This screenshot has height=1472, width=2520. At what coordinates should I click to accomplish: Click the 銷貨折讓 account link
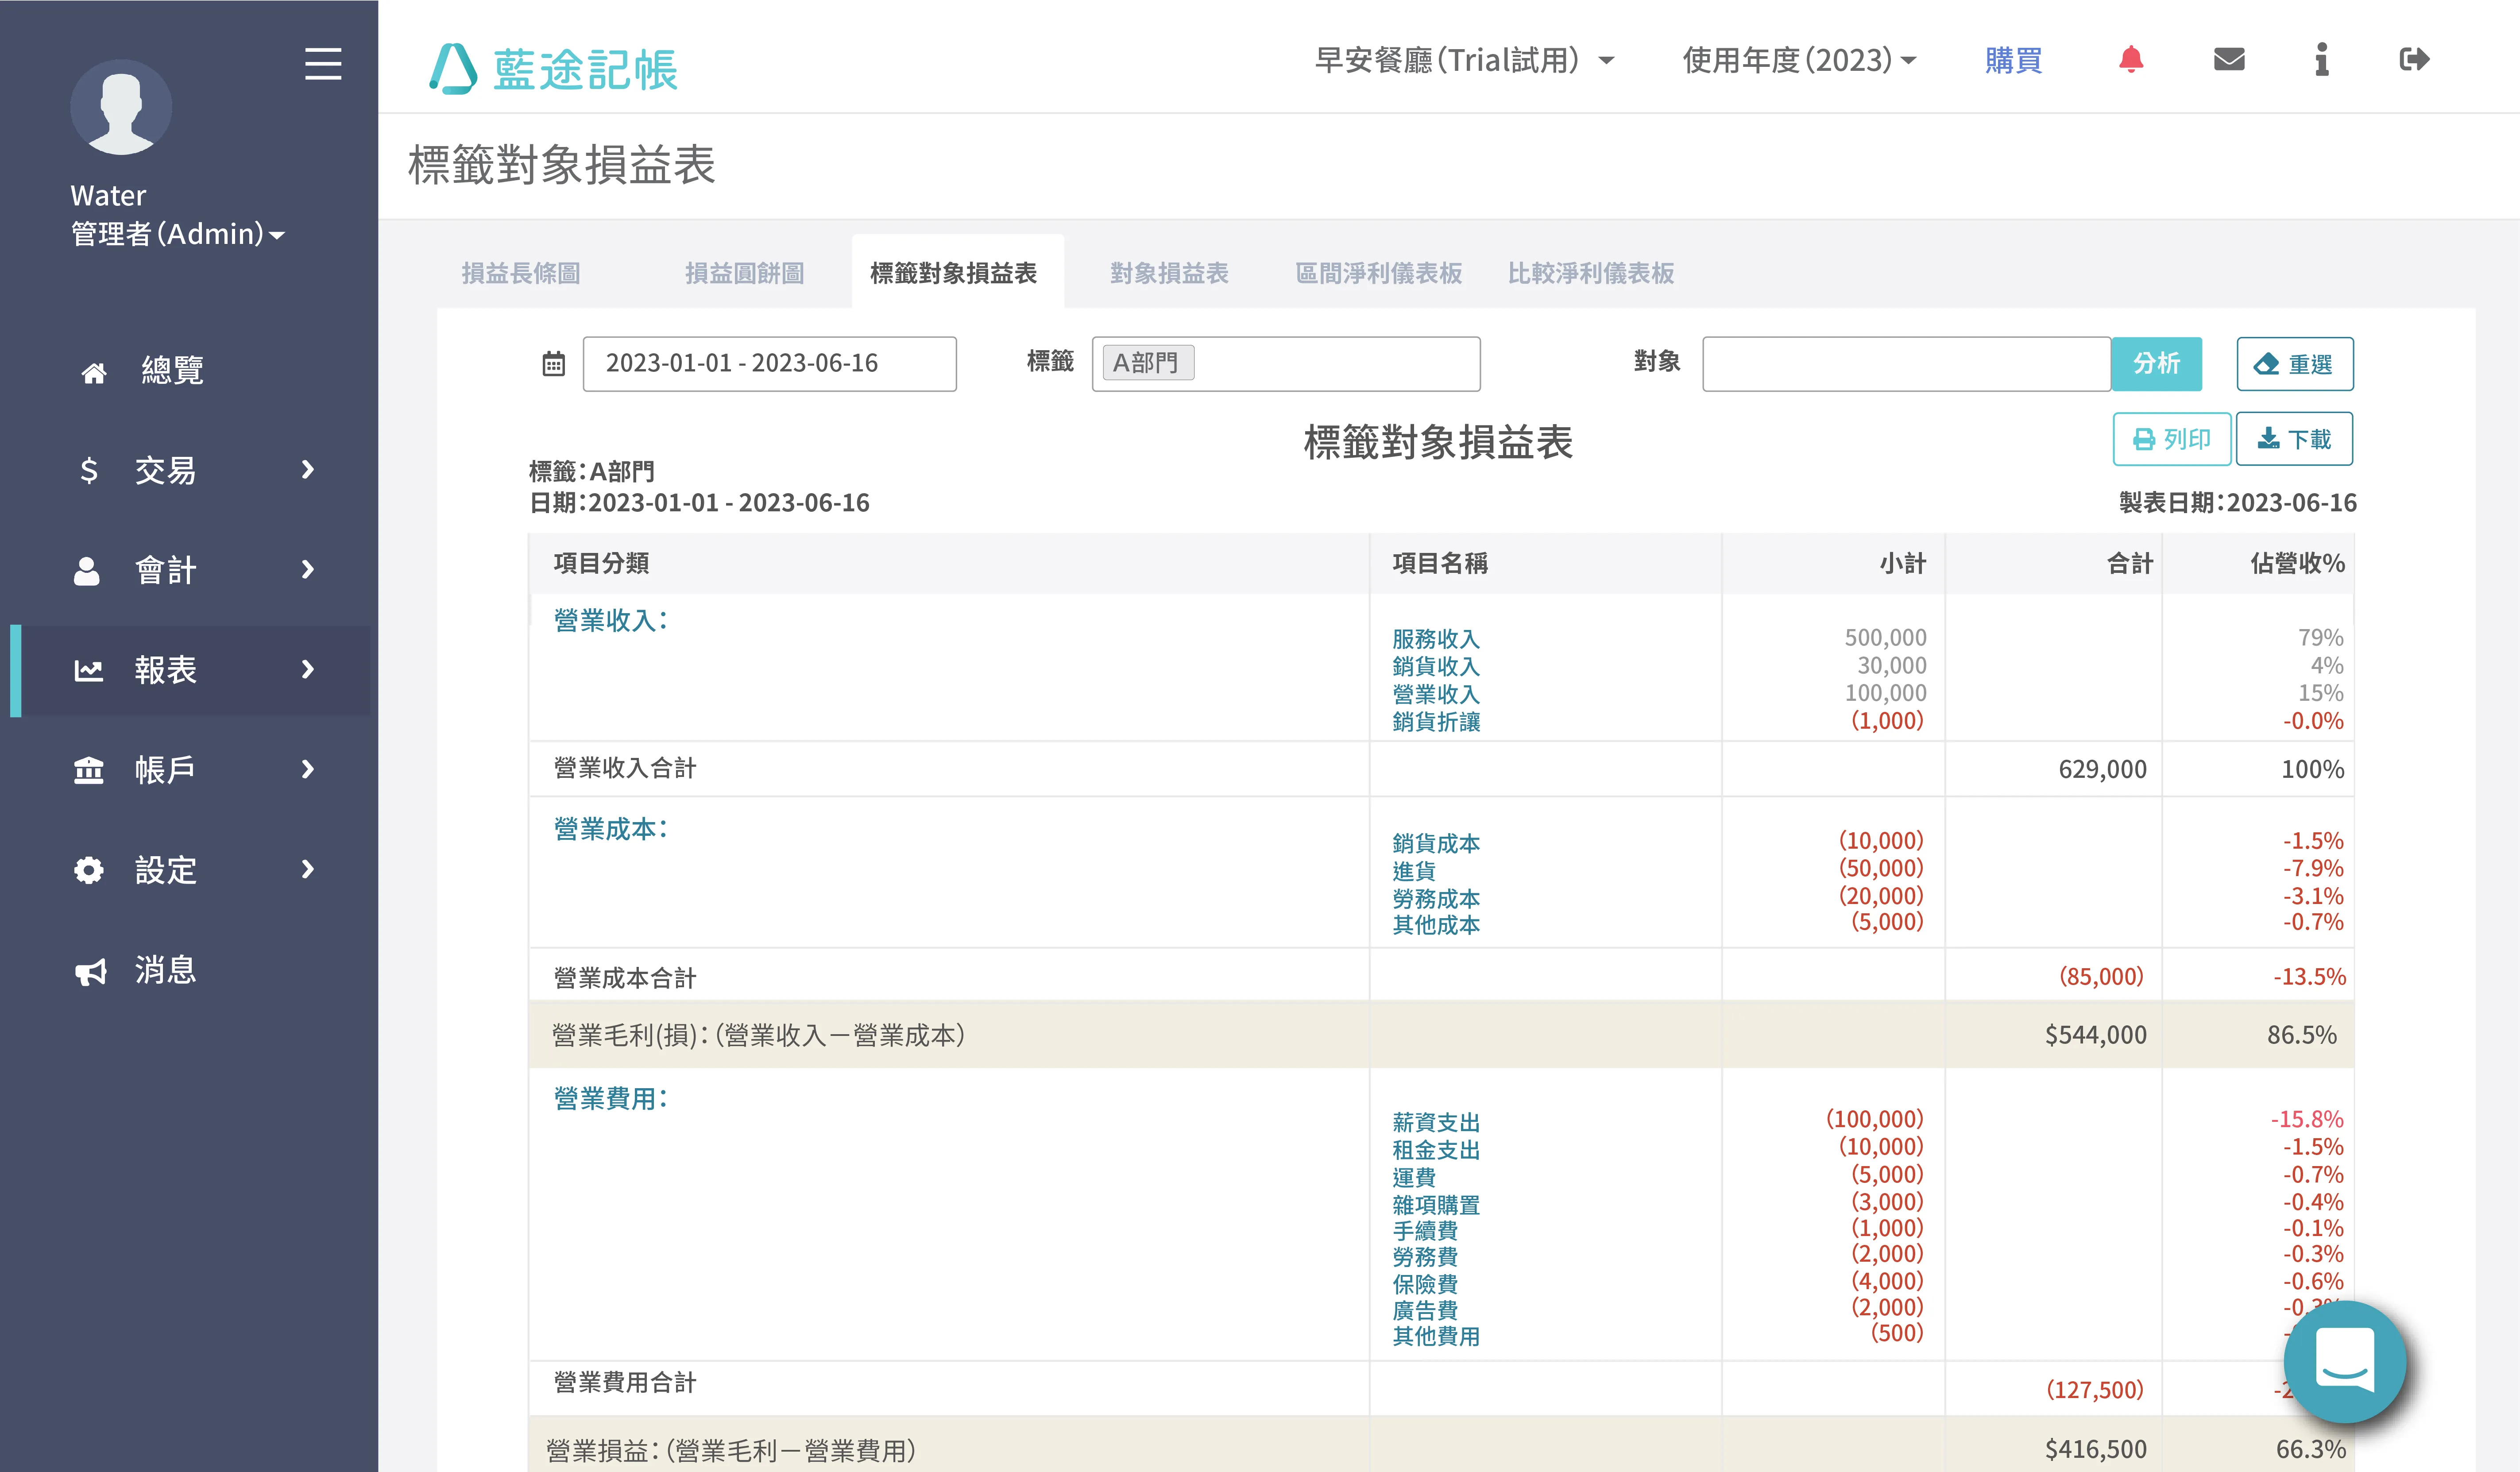[1436, 722]
